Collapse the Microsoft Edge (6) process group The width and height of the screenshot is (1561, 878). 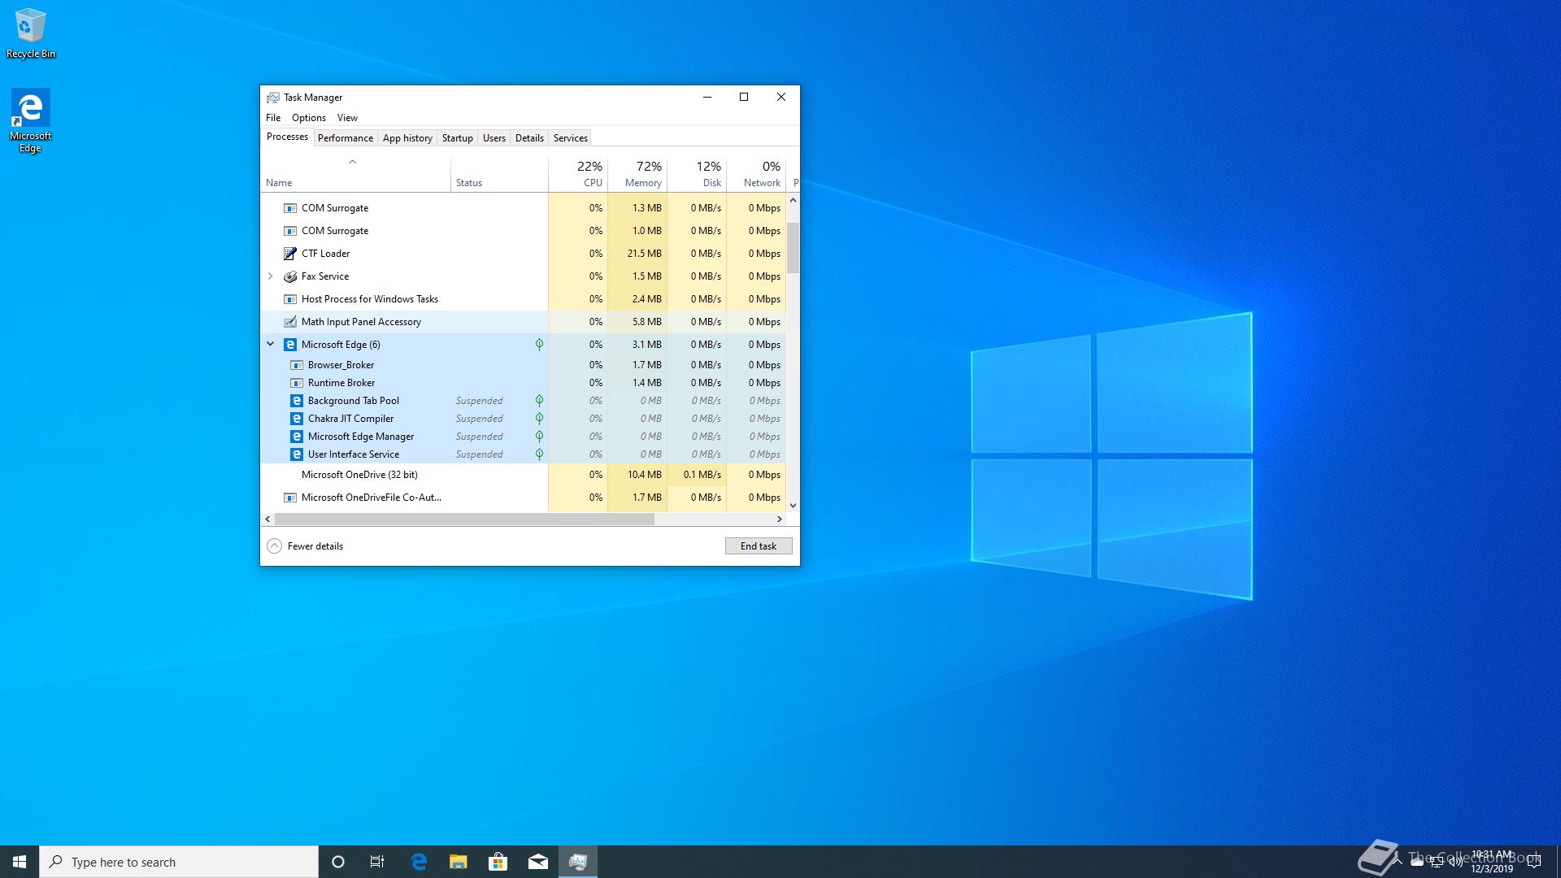click(271, 344)
